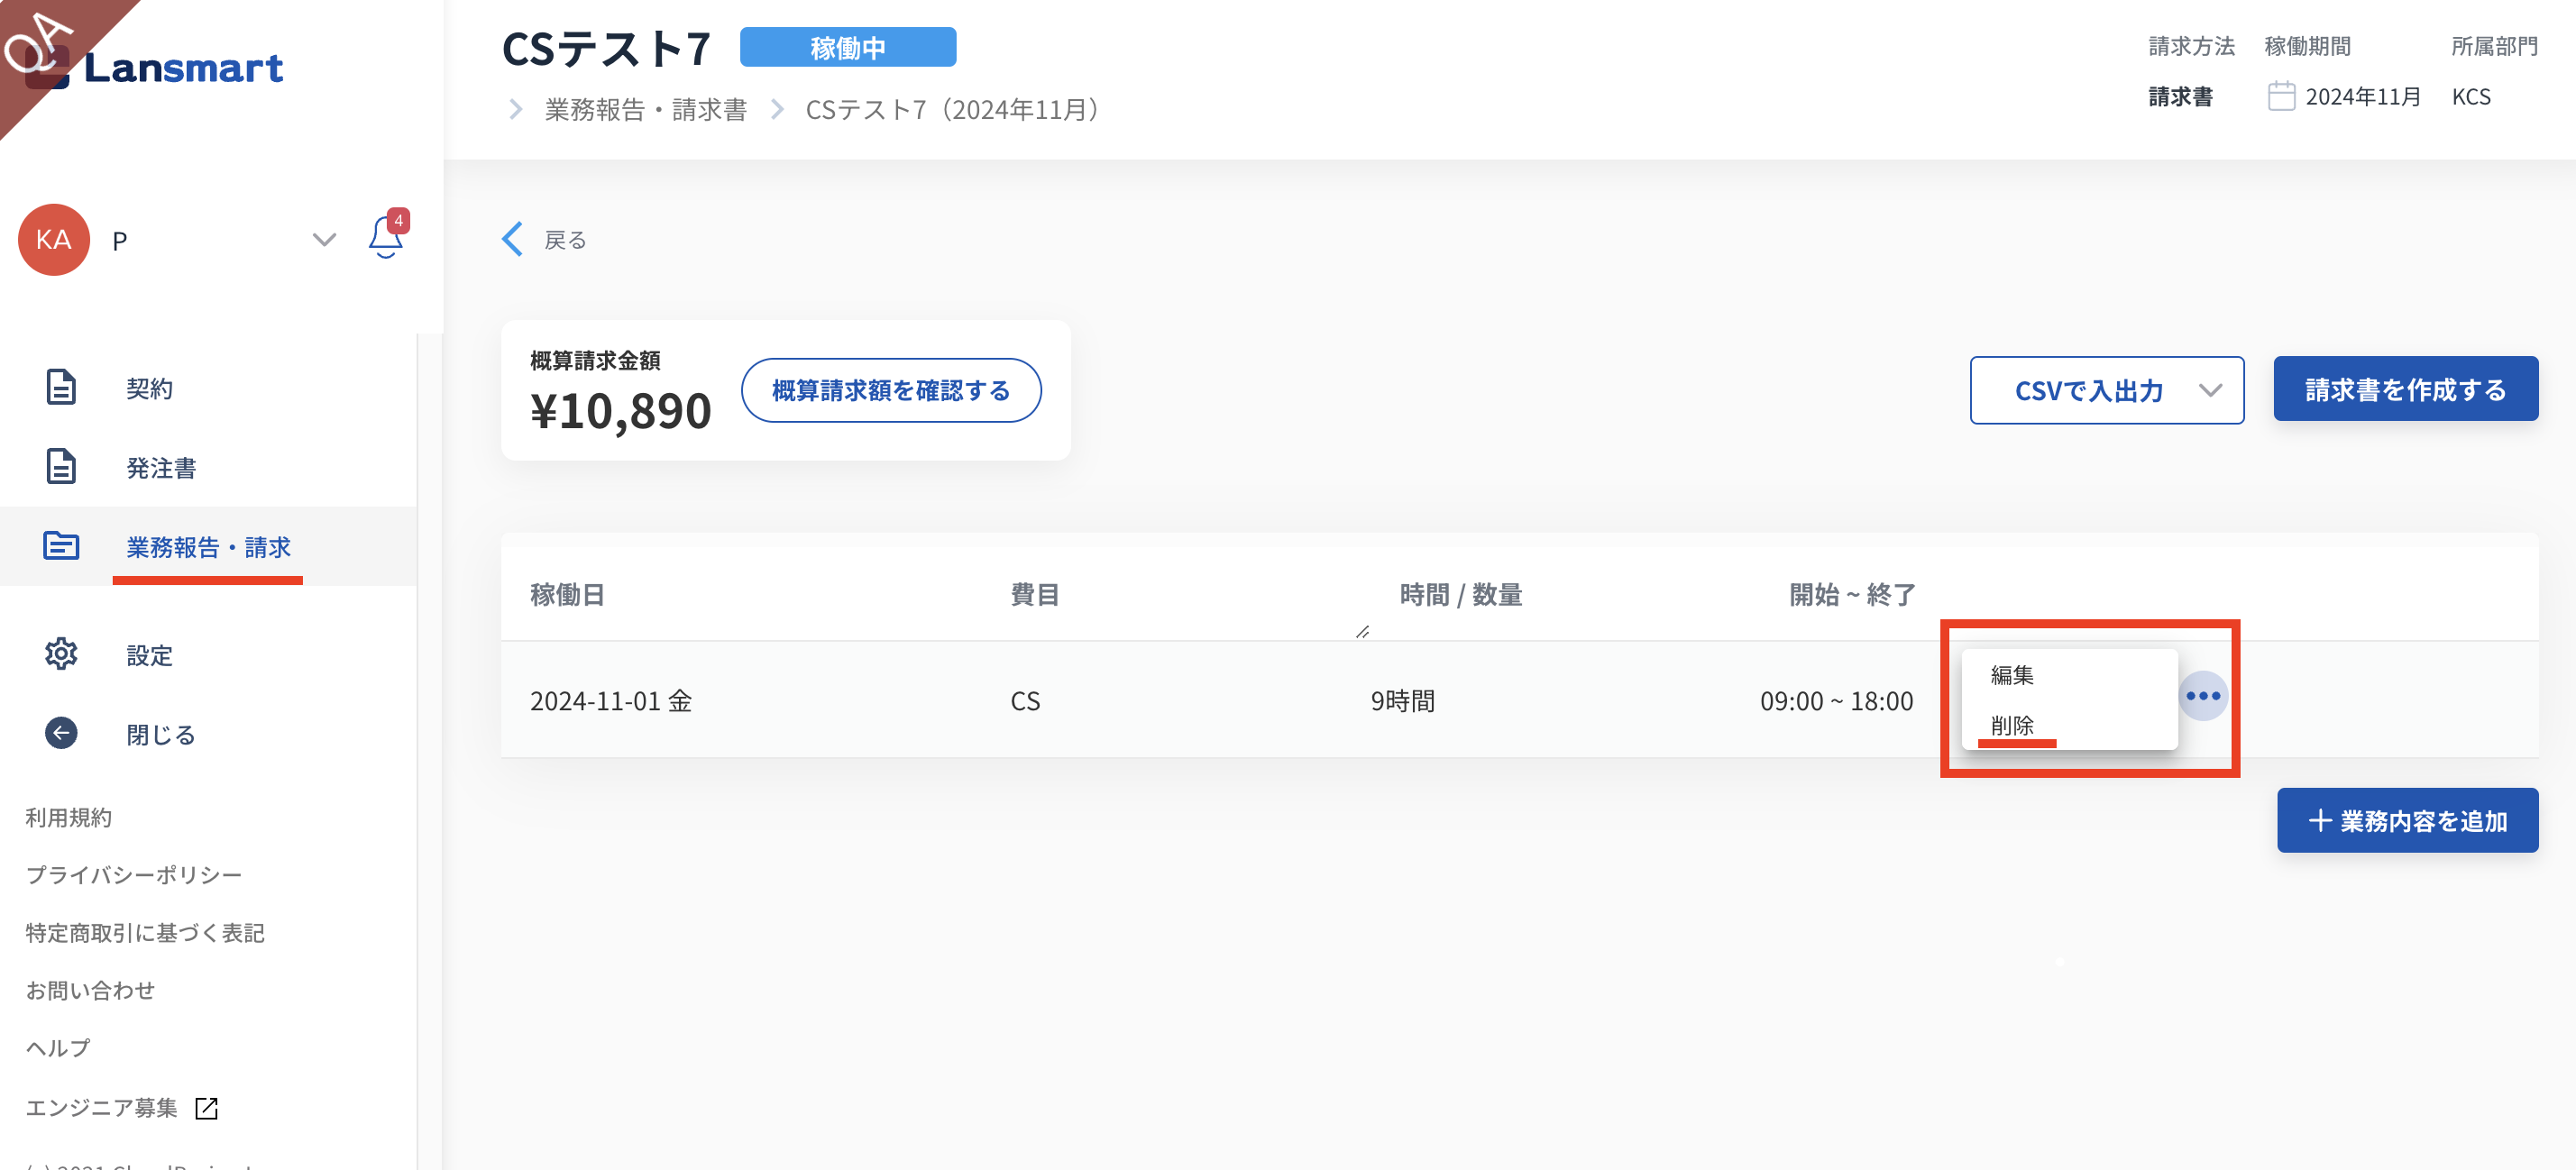The width and height of the screenshot is (2576, 1170).
Task: Click the notification bell icon
Action: 386,238
